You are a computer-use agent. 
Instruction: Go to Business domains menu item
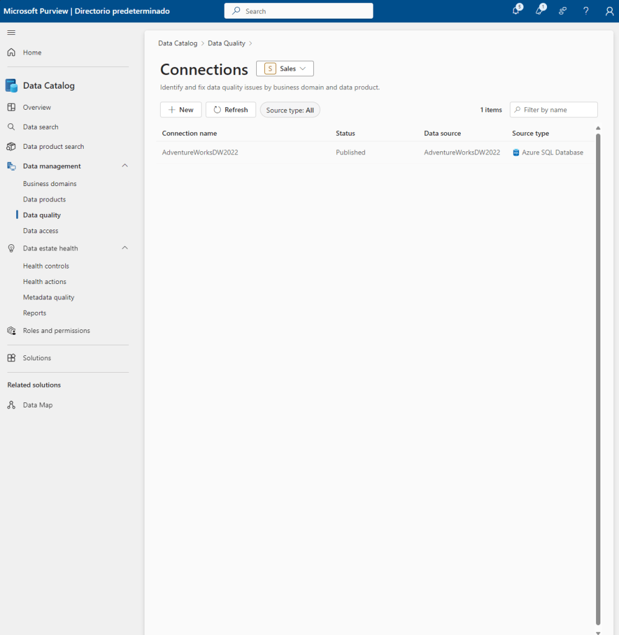[x=50, y=184]
